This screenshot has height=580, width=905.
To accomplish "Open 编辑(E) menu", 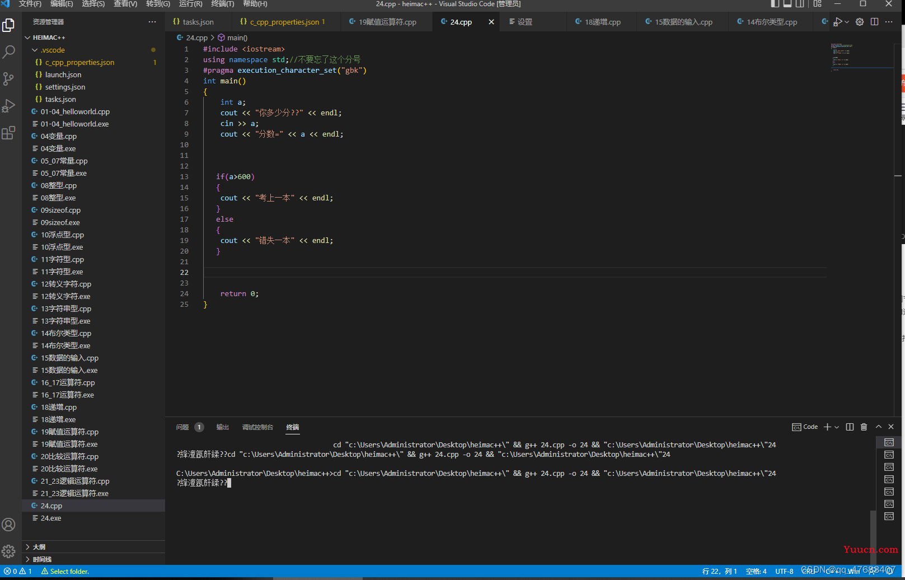I will click(62, 4).
